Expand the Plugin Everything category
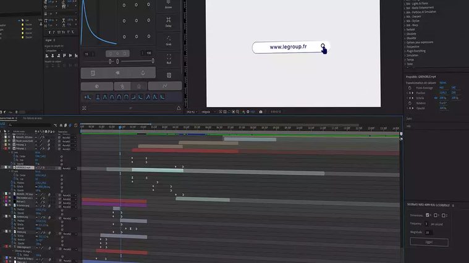 tap(405, 51)
